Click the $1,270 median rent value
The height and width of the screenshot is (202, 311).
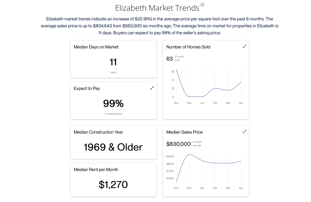click(113, 185)
